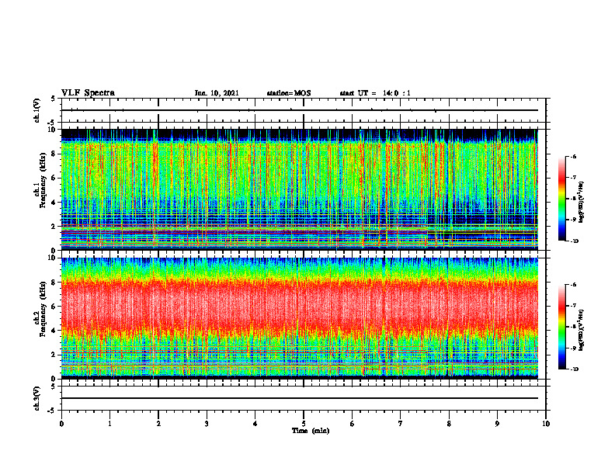
Task: Click the "VLF Spectra" plot title
Action: point(88,93)
